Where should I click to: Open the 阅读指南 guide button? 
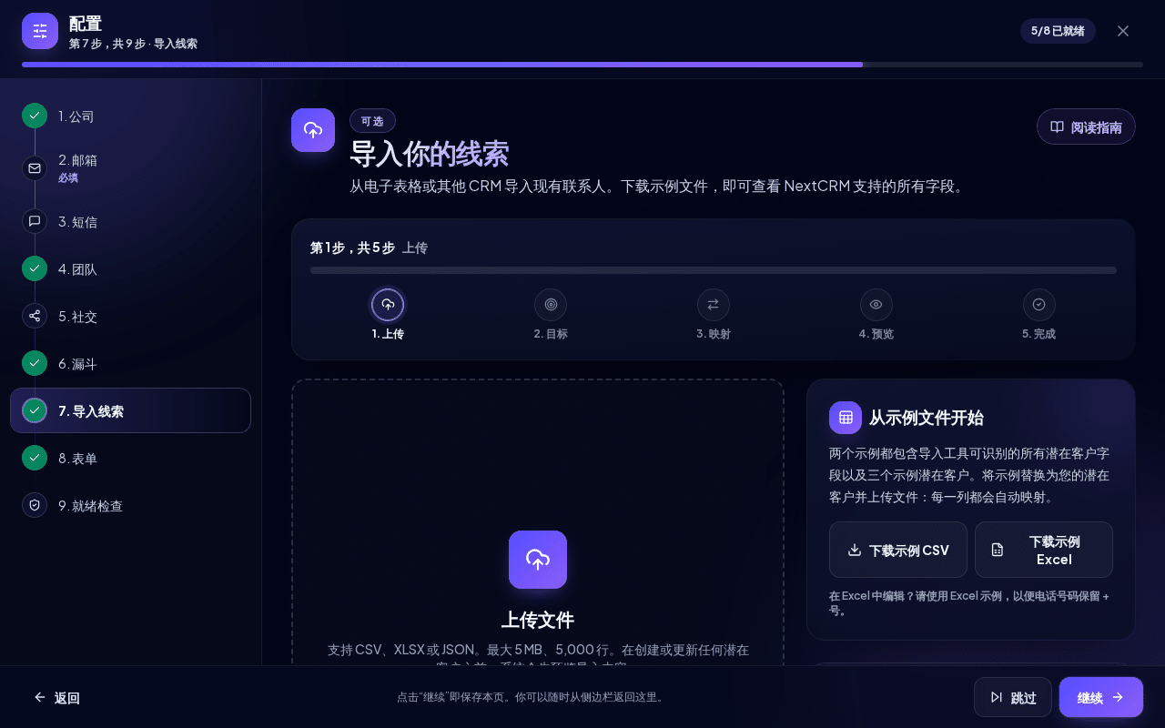(1086, 126)
